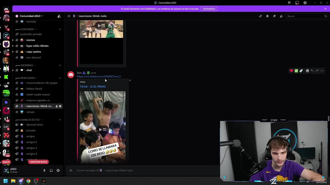Screen dimensions: 330x185
Task: Go to lobbys-faceit channel
Action: pos(38,89)
